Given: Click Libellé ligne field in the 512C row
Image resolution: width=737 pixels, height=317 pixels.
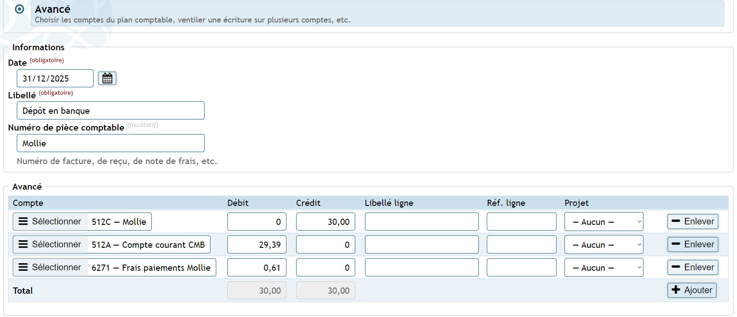Looking at the screenshot, I should click(x=421, y=222).
